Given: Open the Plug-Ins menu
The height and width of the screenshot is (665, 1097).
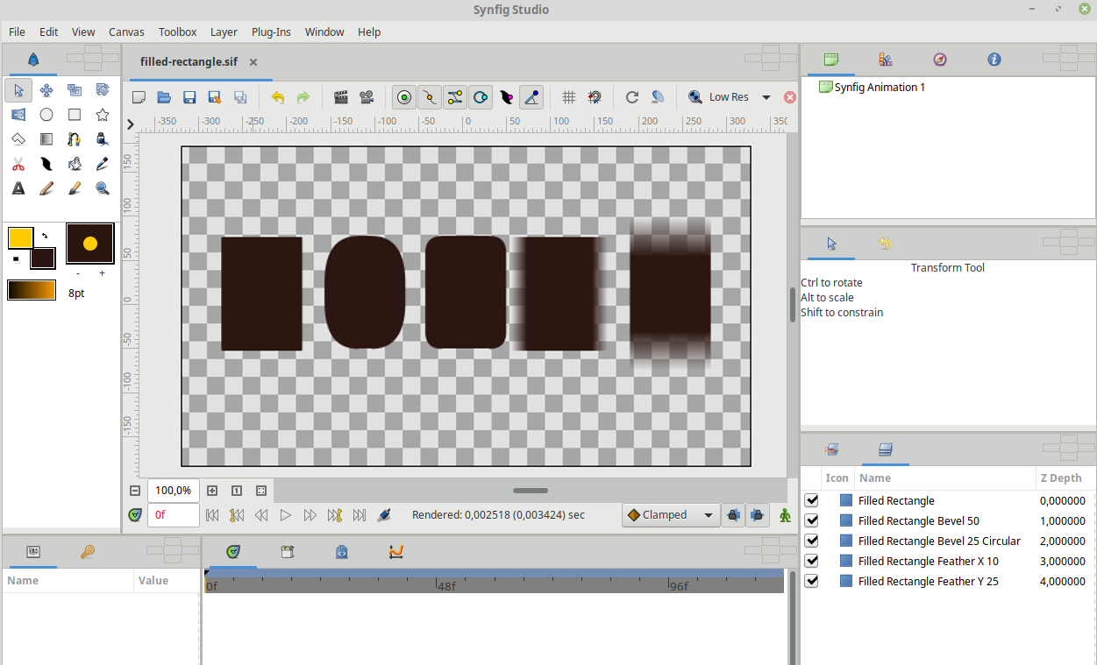Looking at the screenshot, I should point(271,32).
